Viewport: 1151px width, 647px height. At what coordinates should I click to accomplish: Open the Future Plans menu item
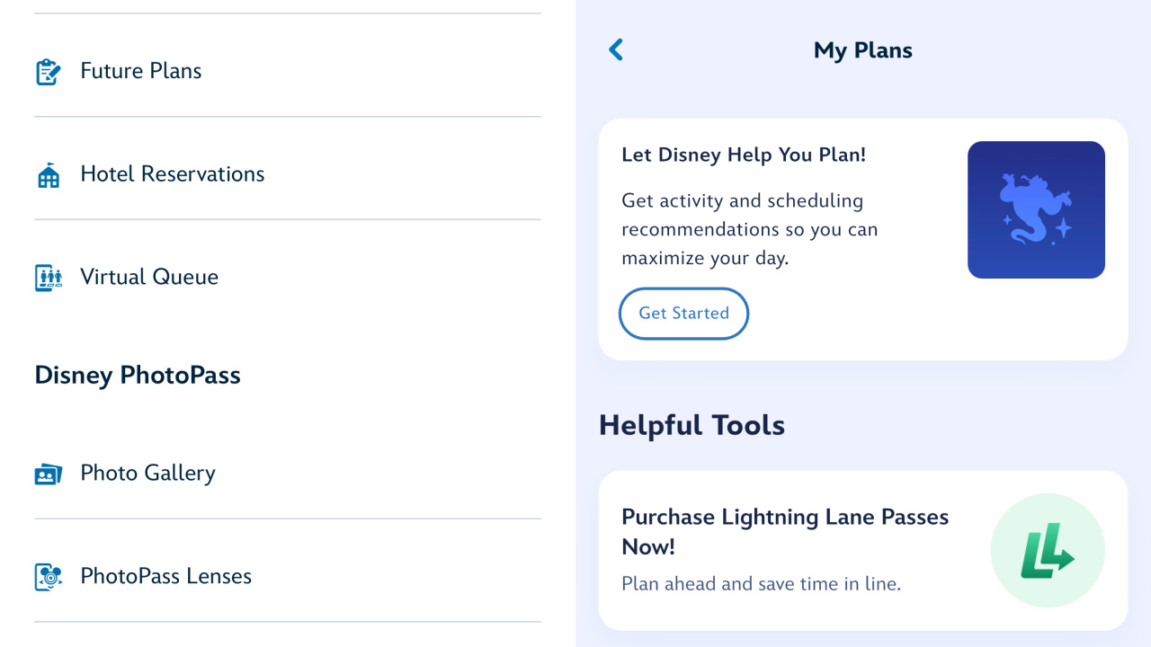point(141,71)
